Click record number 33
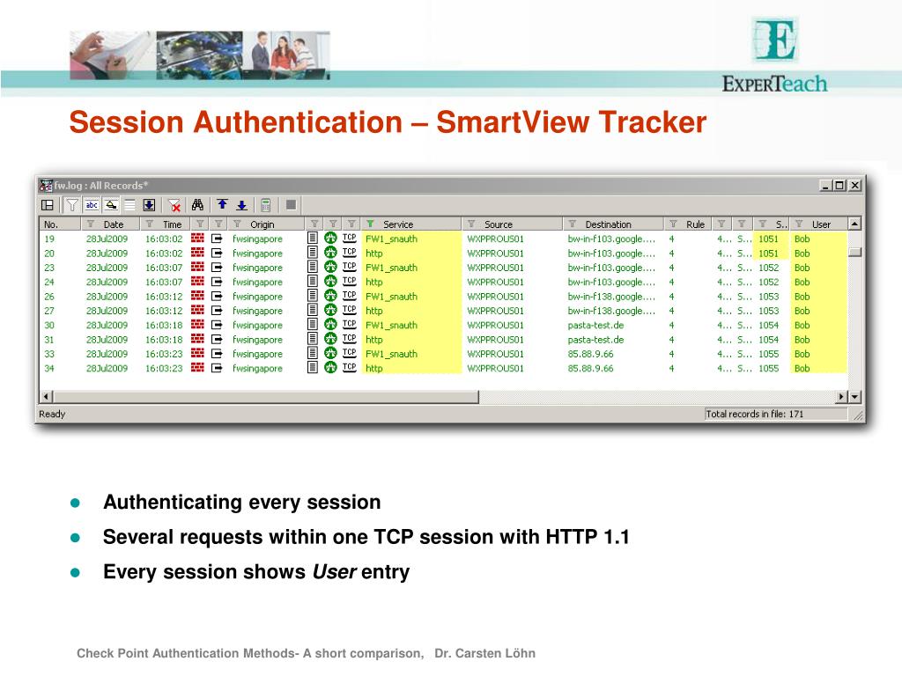Screen dimensions: 902x676 [49, 354]
